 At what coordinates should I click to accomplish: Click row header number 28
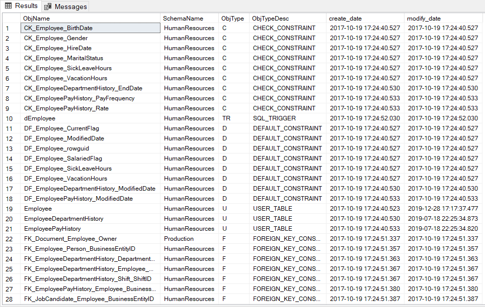click(x=12, y=299)
